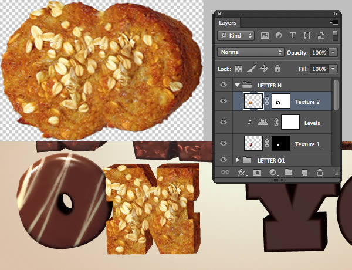The image size is (352, 270).
Task: Select the Texture 2 layer thumbnail
Action: 253,102
